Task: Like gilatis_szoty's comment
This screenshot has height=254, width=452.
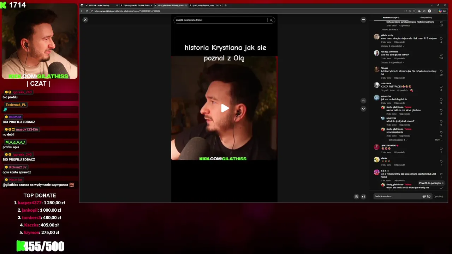Action: coord(441,39)
